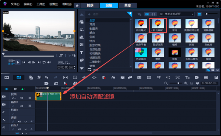Open the 文件 menu
The width and height of the screenshot is (221, 136).
click(x=15, y=4)
